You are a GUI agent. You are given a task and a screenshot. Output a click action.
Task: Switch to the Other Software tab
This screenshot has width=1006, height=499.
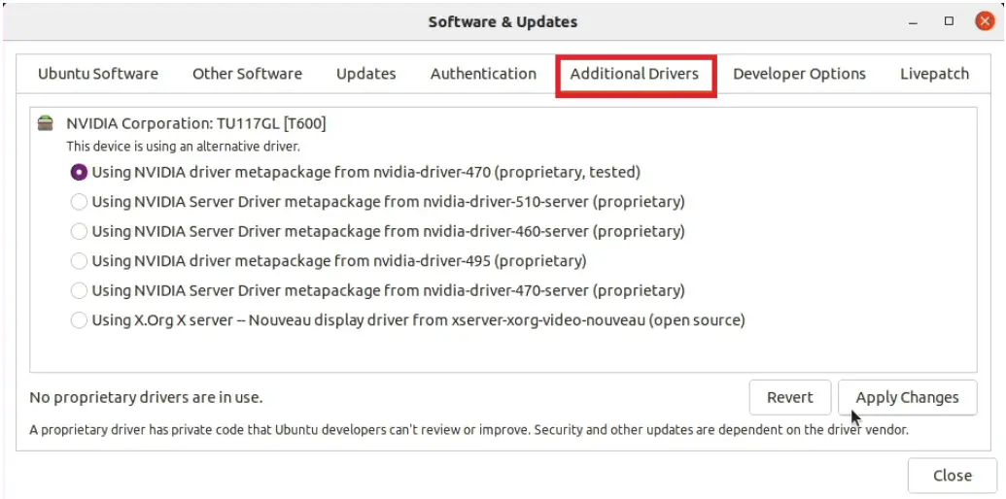(247, 74)
